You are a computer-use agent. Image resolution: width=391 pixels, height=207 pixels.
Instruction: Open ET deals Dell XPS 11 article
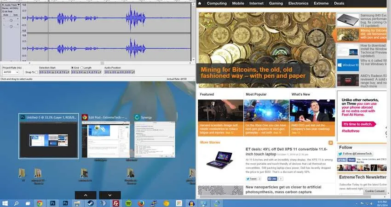(x=286, y=152)
